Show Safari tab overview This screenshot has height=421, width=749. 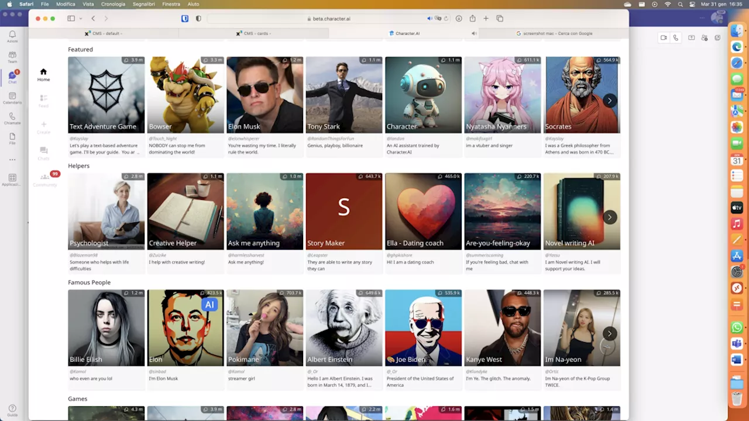500,19
